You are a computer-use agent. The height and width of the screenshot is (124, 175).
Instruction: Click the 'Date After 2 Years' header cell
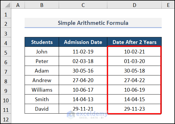(x=134, y=42)
